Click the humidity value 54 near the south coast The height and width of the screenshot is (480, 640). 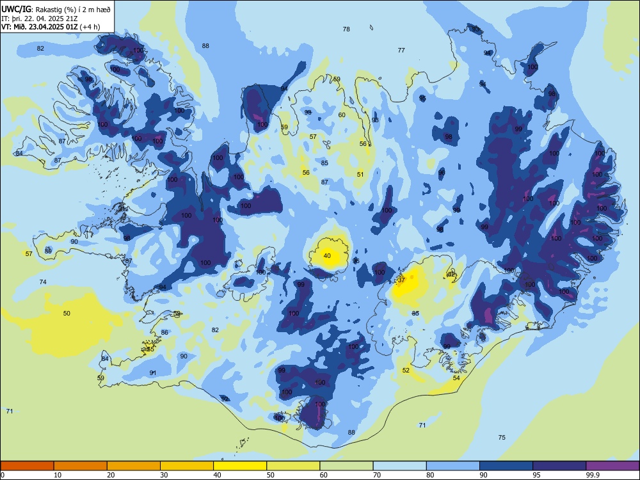(456, 378)
